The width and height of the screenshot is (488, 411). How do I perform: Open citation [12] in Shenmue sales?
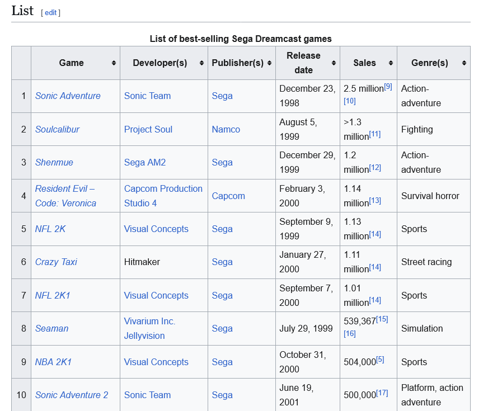coord(375,168)
